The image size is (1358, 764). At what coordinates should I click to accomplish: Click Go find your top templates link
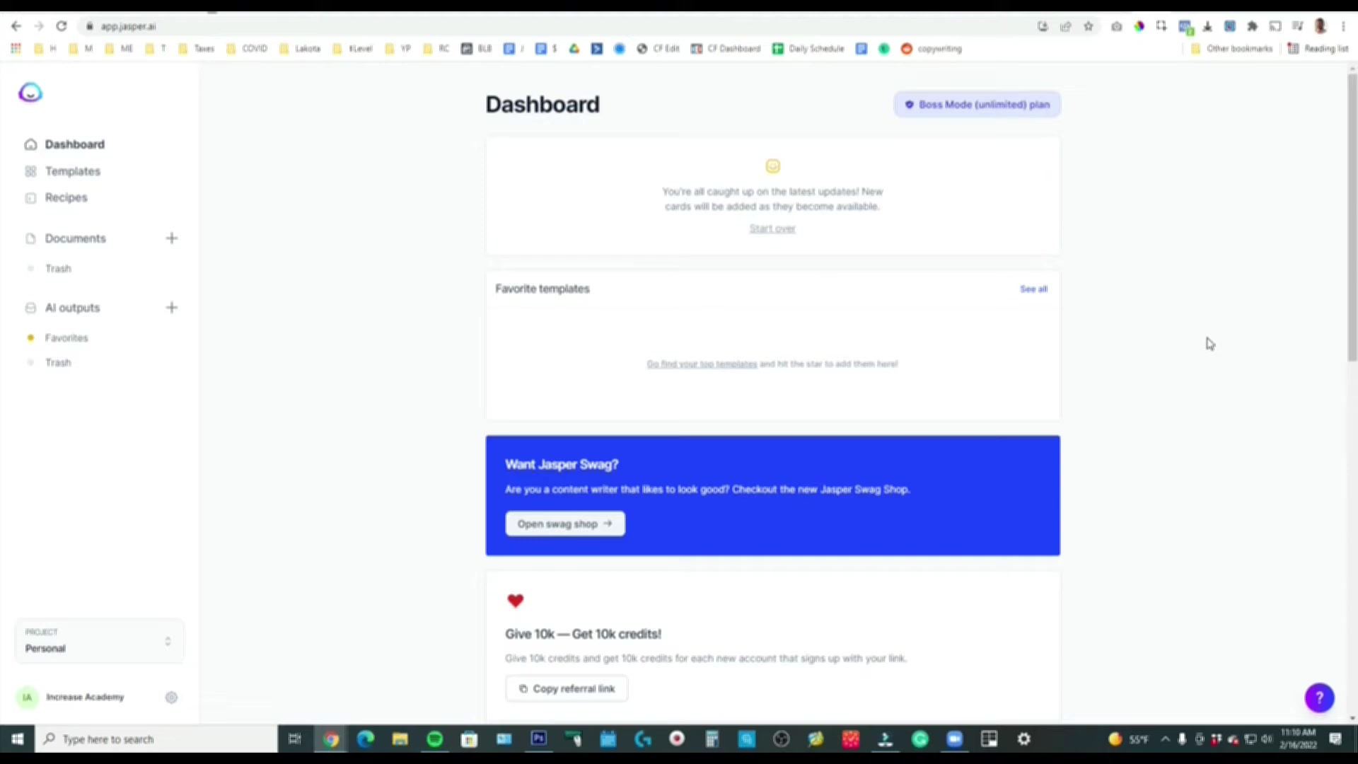click(x=702, y=364)
